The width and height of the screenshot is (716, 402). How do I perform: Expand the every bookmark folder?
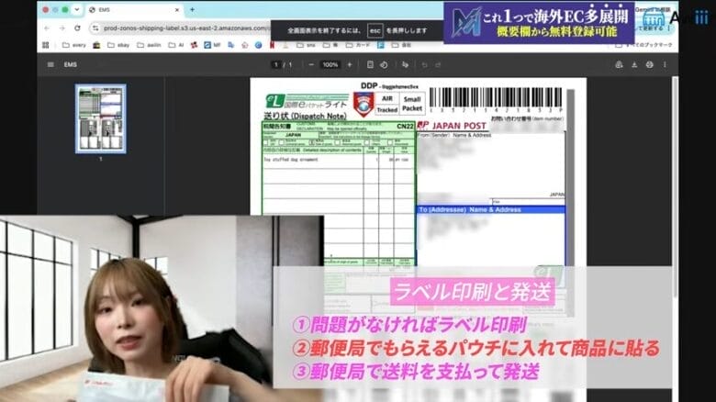74,45
